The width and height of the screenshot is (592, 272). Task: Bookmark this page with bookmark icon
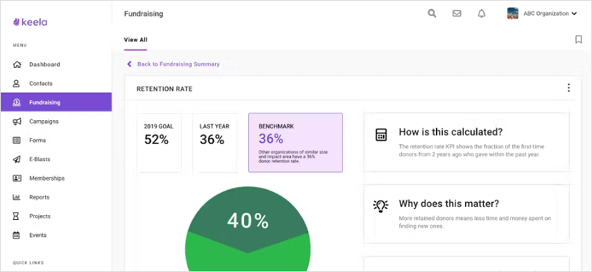(x=578, y=39)
